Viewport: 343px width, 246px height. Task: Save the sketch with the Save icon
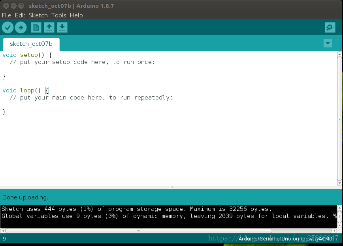(62, 28)
